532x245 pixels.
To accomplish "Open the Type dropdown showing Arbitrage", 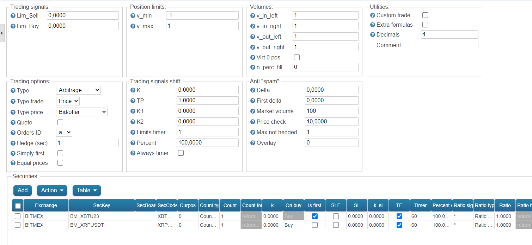I will (78, 90).
